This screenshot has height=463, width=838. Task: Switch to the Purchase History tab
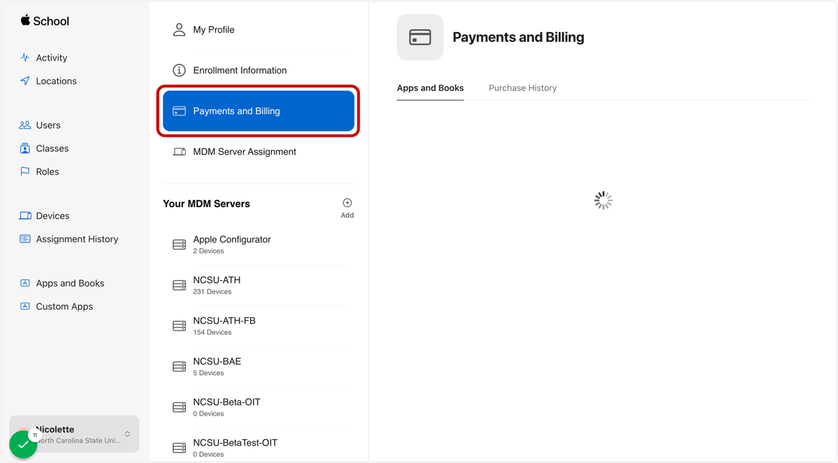click(x=522, y=88)
